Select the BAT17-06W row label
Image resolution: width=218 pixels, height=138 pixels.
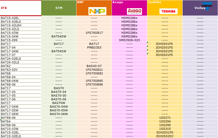(10, 114)
